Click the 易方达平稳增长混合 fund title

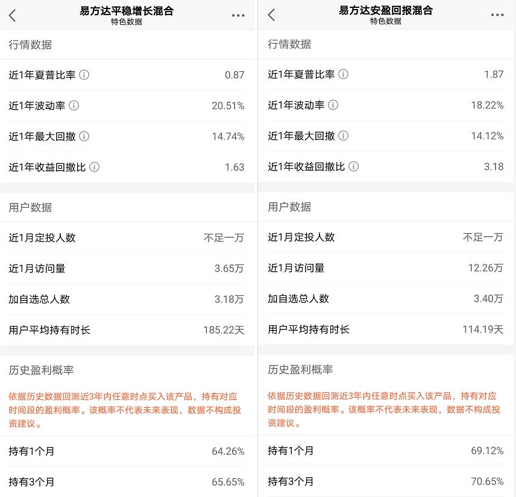click(128, 10)
